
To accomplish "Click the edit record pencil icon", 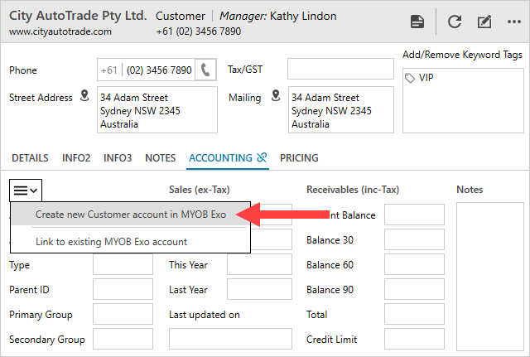I will coord(485,22).
